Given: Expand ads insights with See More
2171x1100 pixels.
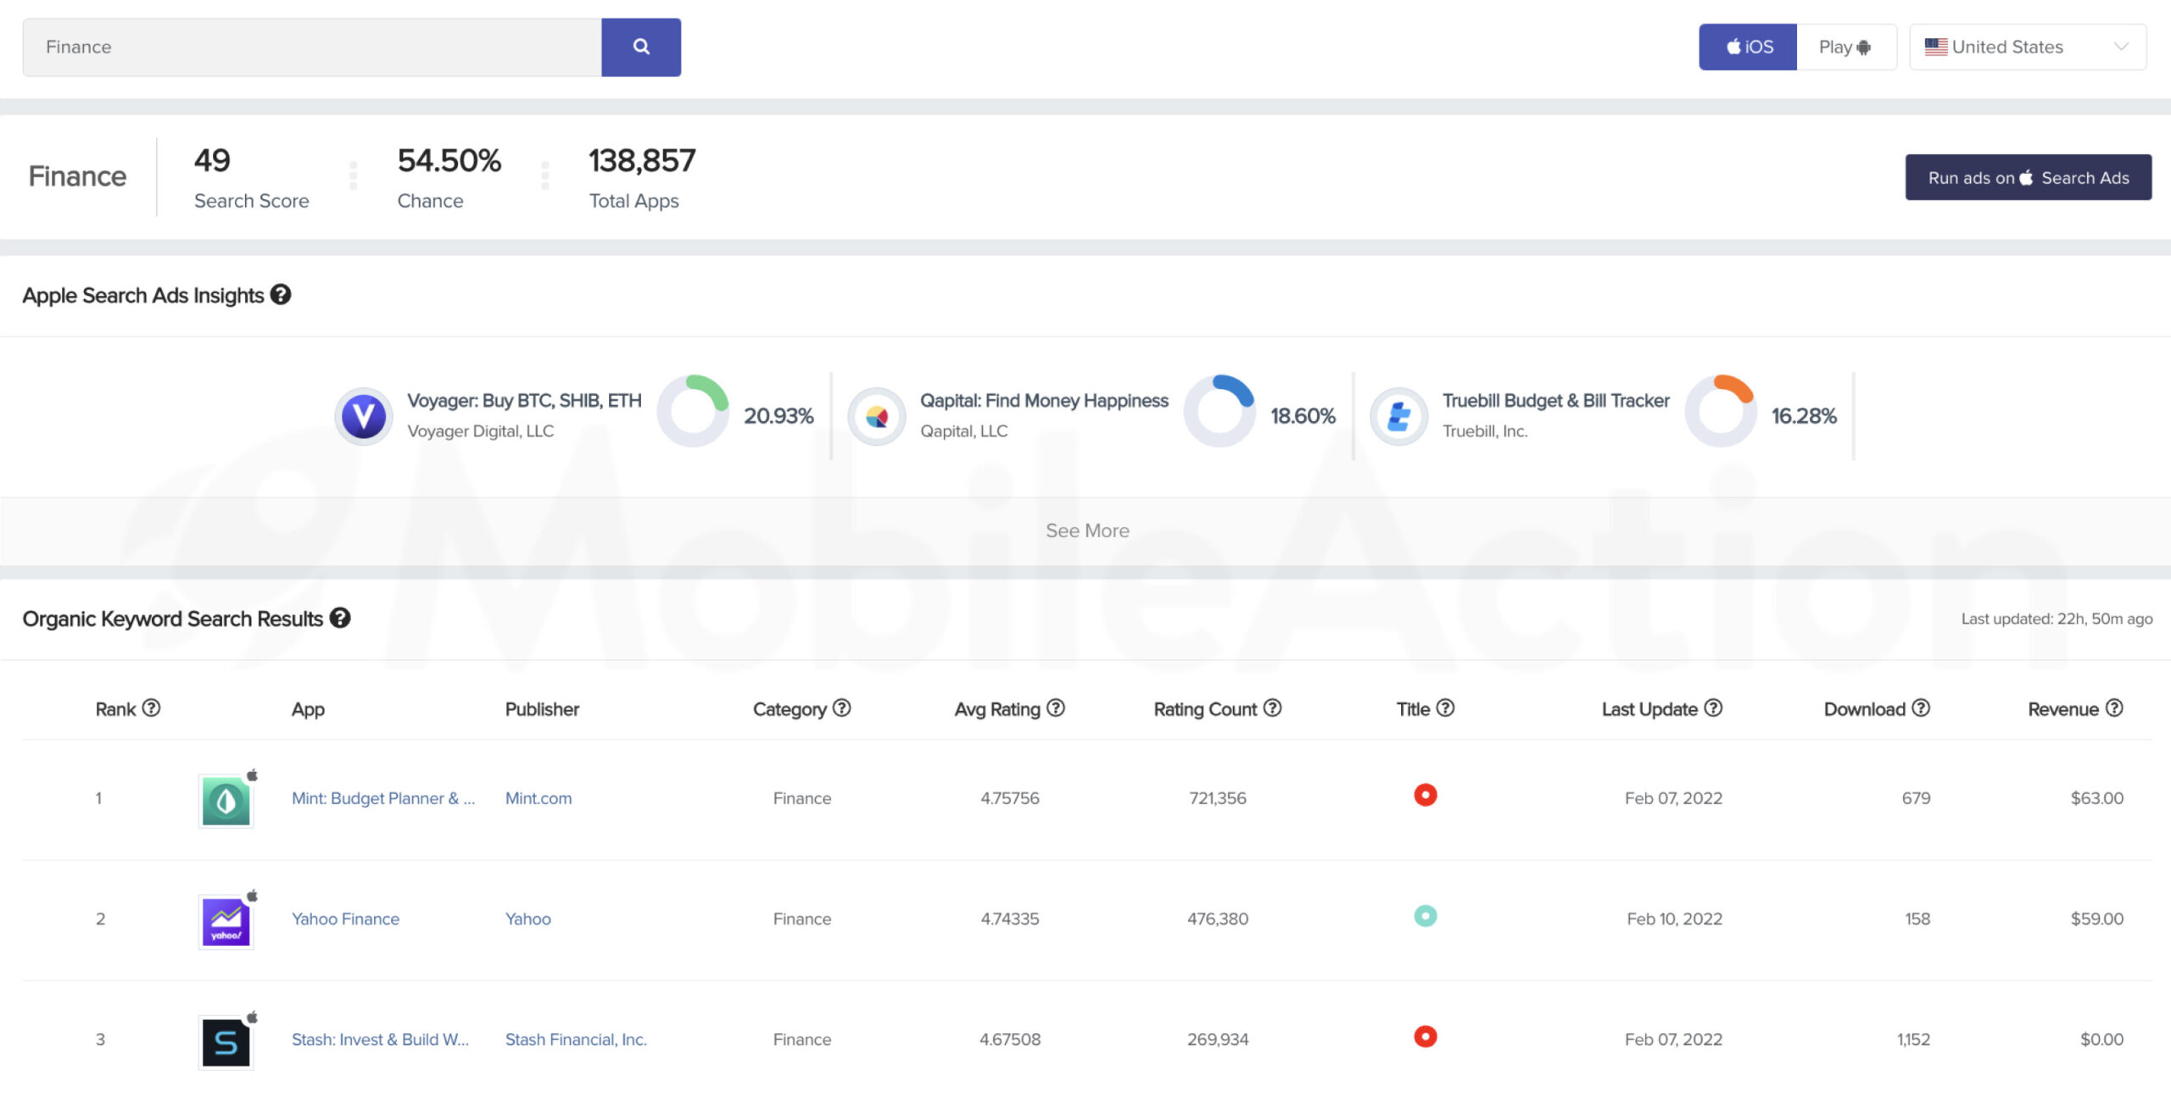Looking at the screenshot, I should coord(1087,531).
